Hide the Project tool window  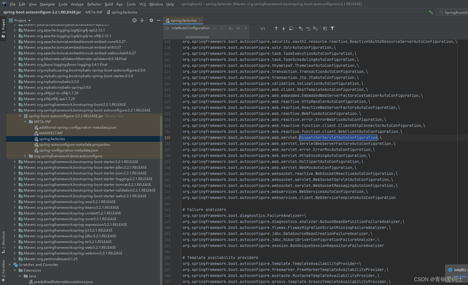[x=159, y=20]
